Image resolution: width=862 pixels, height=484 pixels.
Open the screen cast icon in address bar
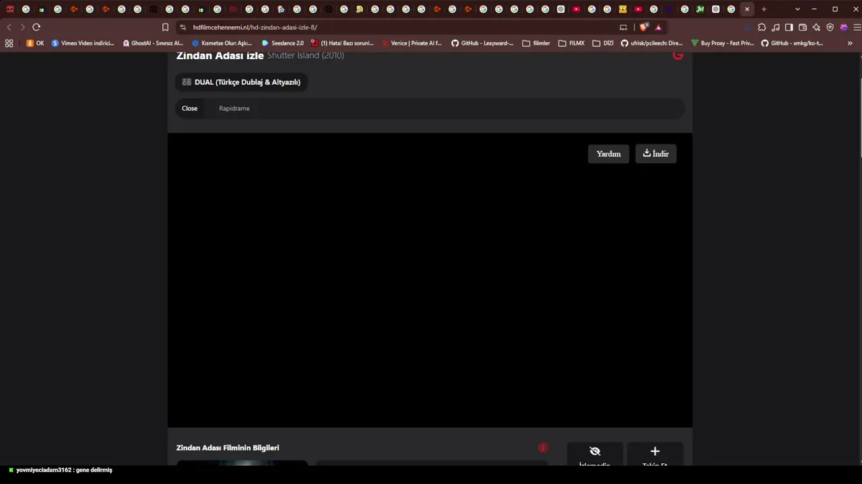point(623,28)
